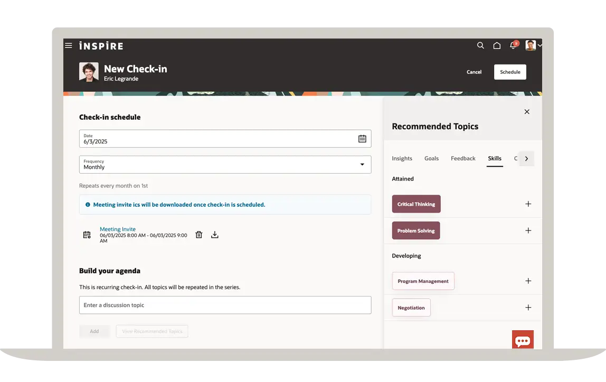Switch to the Goals tab
The width and height of the screenshot is (606, 382).
click(x=431, y=158)
